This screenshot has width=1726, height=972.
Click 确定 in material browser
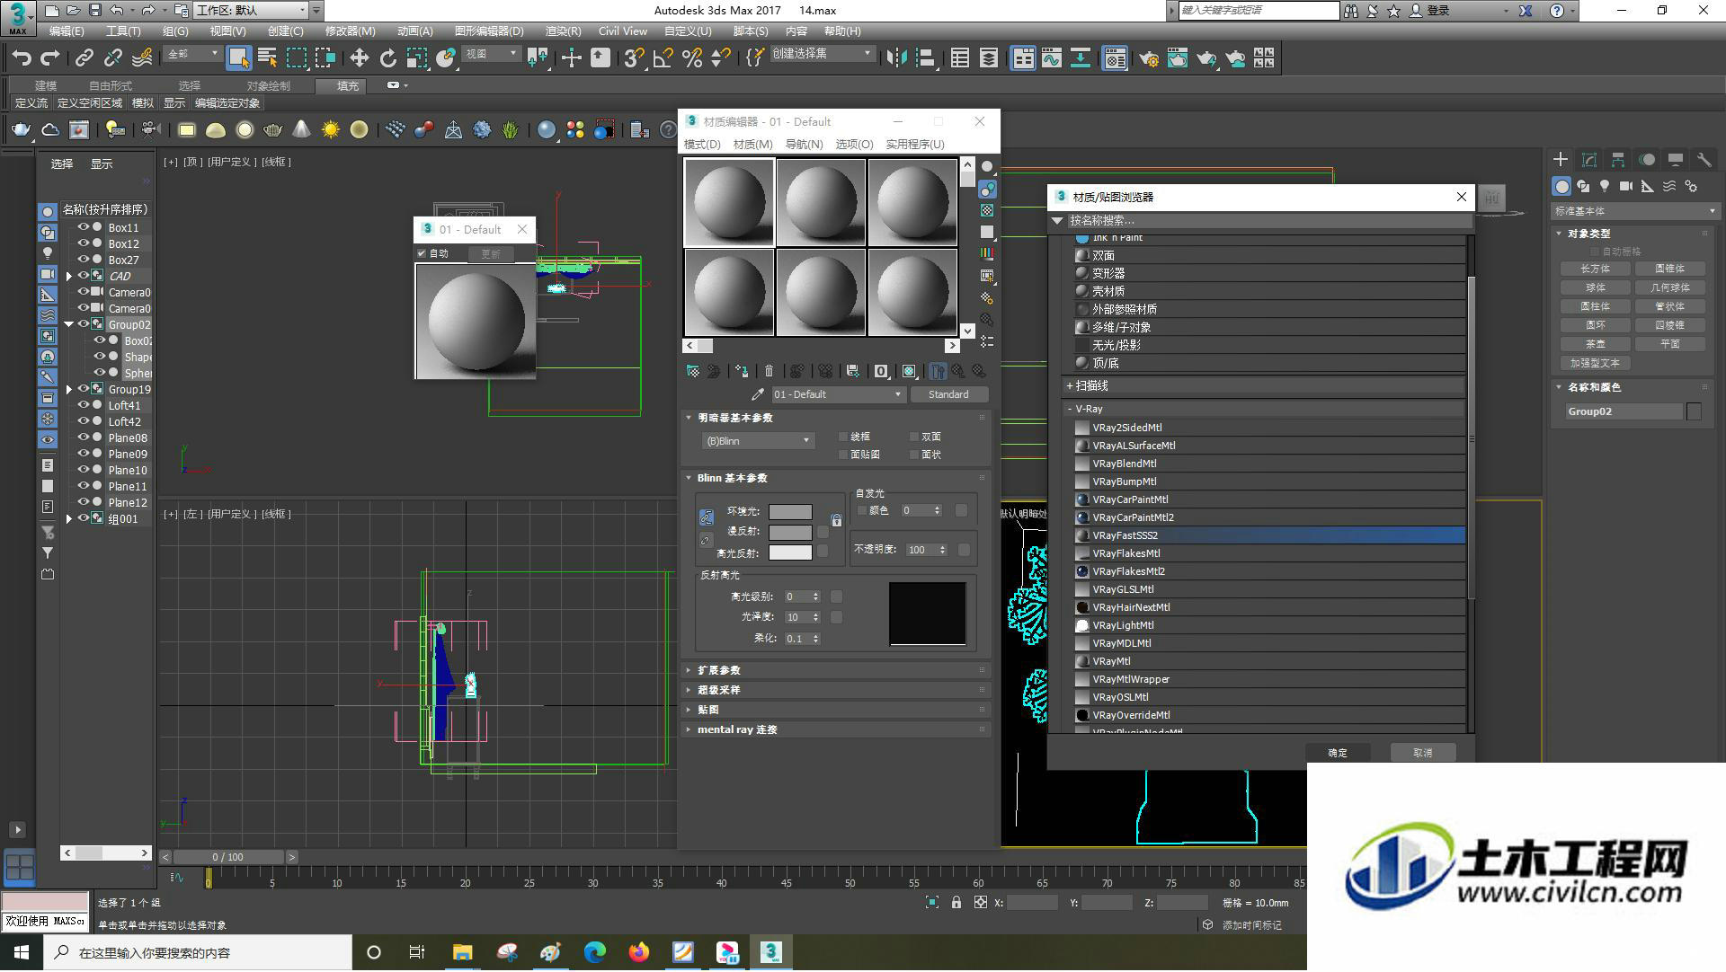[x=1338, y=753]
